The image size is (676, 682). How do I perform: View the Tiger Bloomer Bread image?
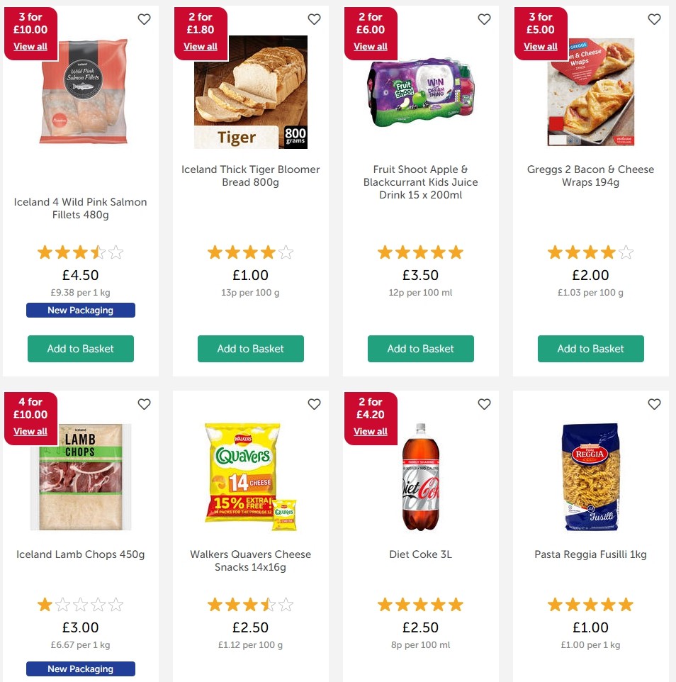click(251, 92)
